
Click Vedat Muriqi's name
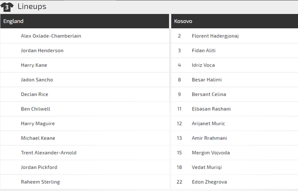(x=207, y=167)
